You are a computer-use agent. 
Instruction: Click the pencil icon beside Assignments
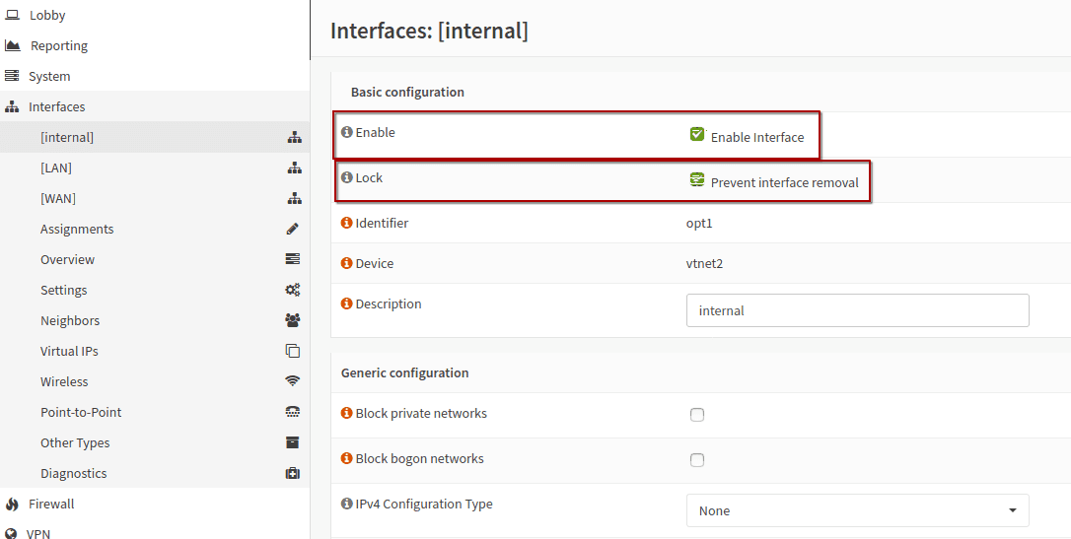tap(292, 230)
